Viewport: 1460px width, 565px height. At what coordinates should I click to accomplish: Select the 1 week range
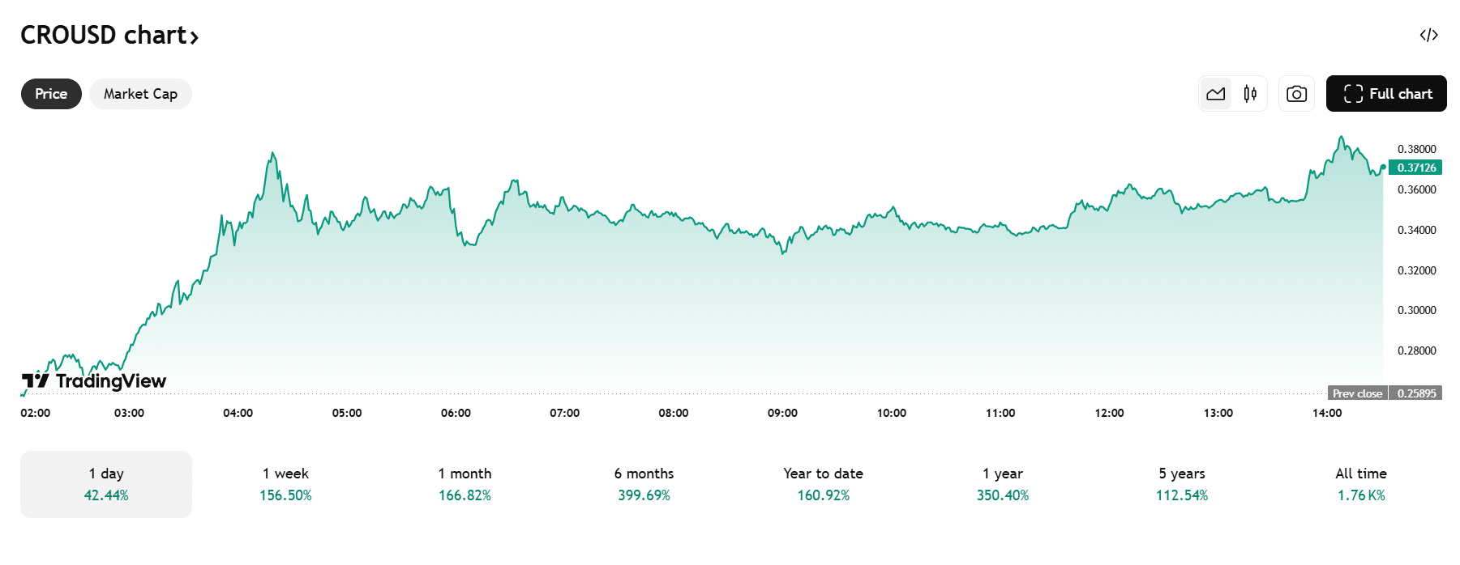tap(285, 484)
